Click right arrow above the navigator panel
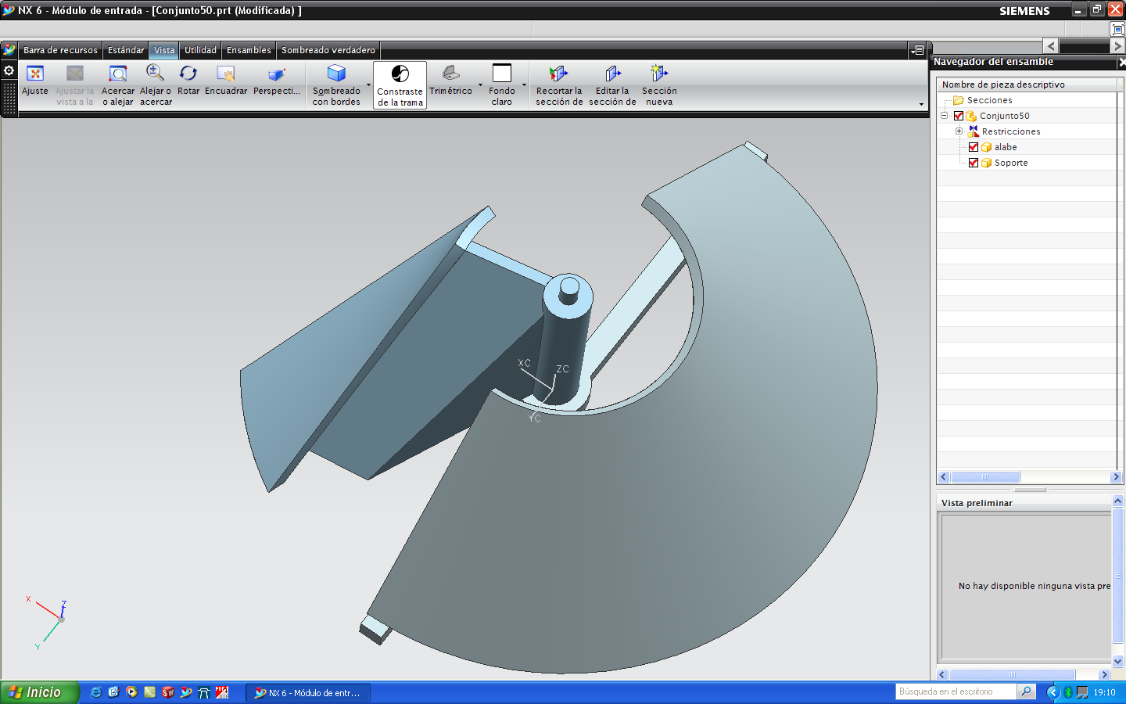 (x=1117, y=46)
